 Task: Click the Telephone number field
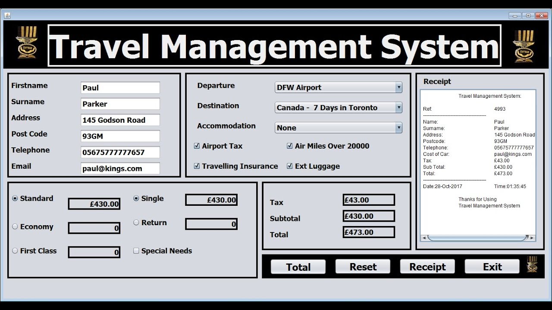pos(120,152)
